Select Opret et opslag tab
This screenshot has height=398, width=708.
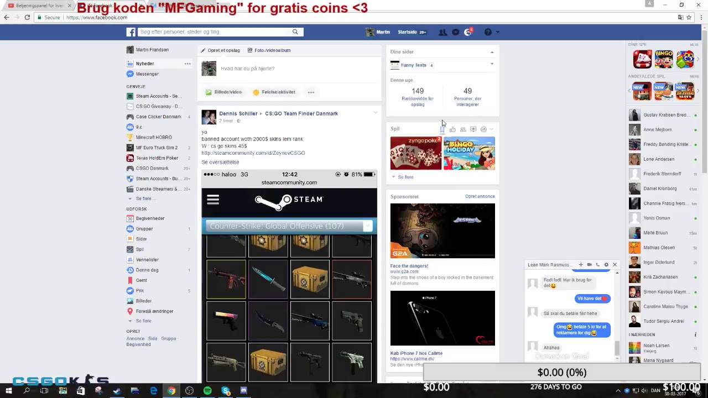[x=220, y=50]
